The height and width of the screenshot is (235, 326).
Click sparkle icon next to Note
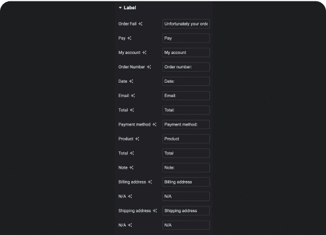pos(132,167)
